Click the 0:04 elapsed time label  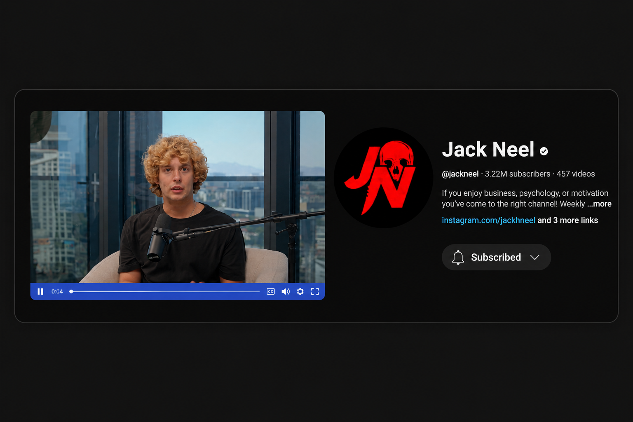coord(57,291)
